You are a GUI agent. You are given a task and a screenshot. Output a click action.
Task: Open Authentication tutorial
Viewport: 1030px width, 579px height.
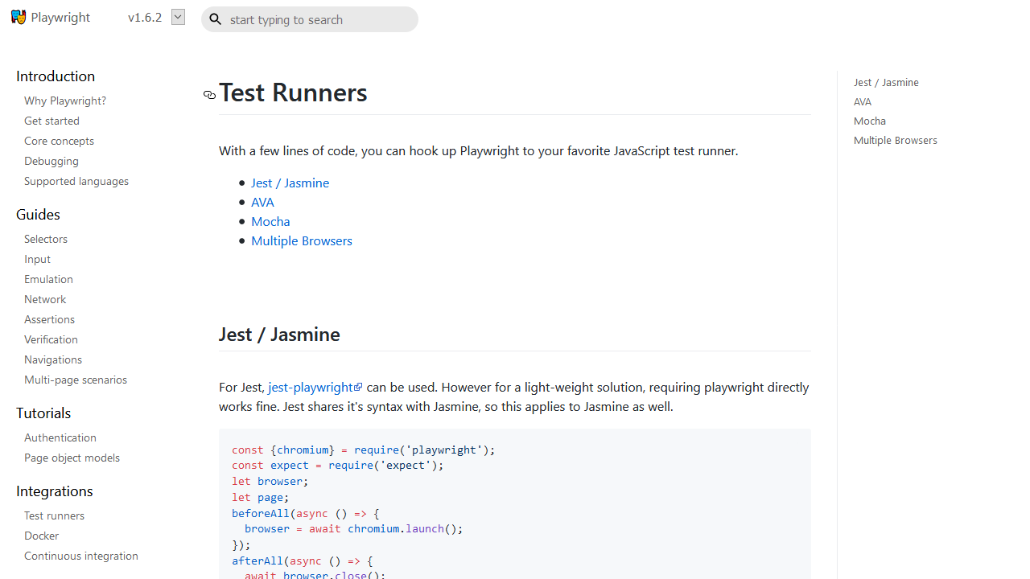click(60, 437)
